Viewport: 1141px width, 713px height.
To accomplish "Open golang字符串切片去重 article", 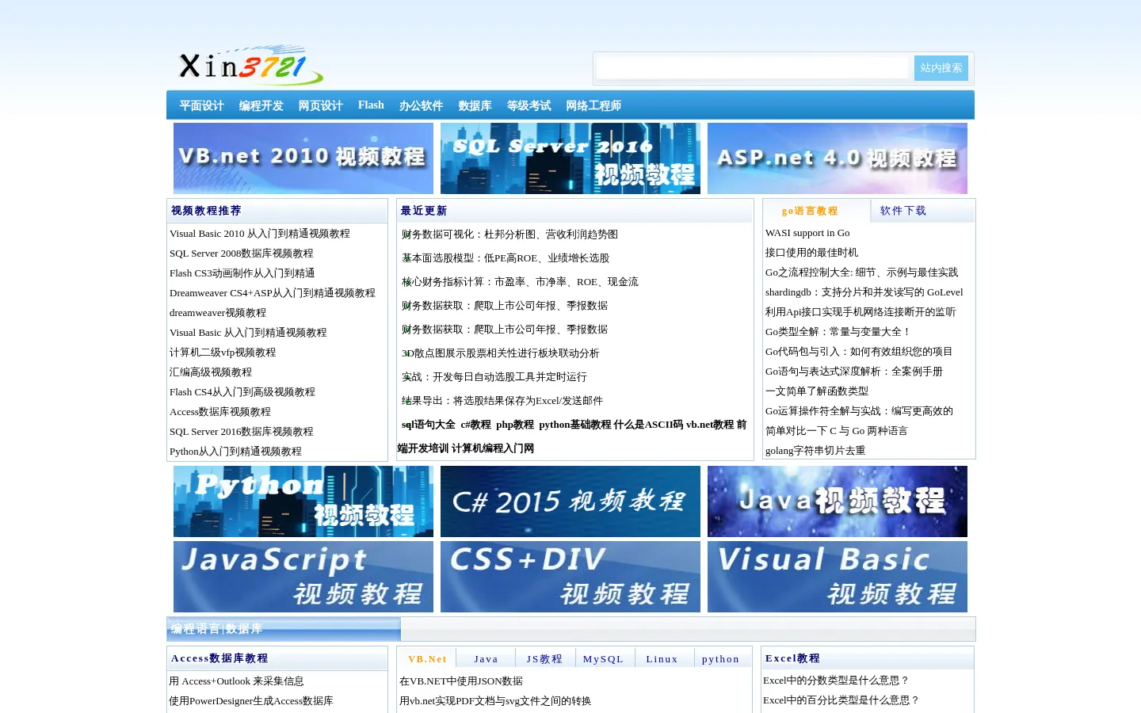I will pyautogui.click(x=815, y=451).
